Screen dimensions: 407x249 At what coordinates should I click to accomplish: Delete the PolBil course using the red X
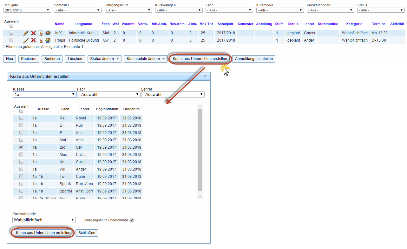(33, 40)
